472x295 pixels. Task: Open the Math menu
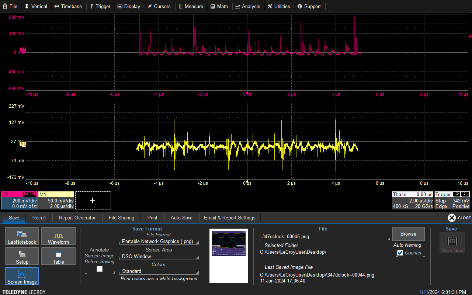pos(219,6)
